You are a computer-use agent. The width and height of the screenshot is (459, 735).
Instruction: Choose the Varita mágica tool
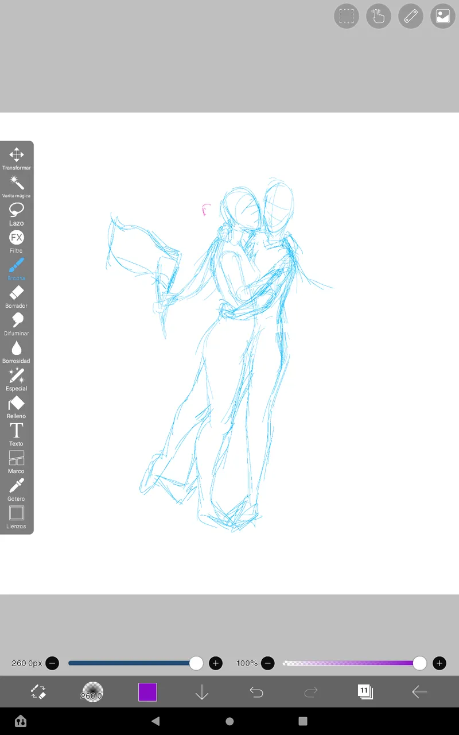17,186
